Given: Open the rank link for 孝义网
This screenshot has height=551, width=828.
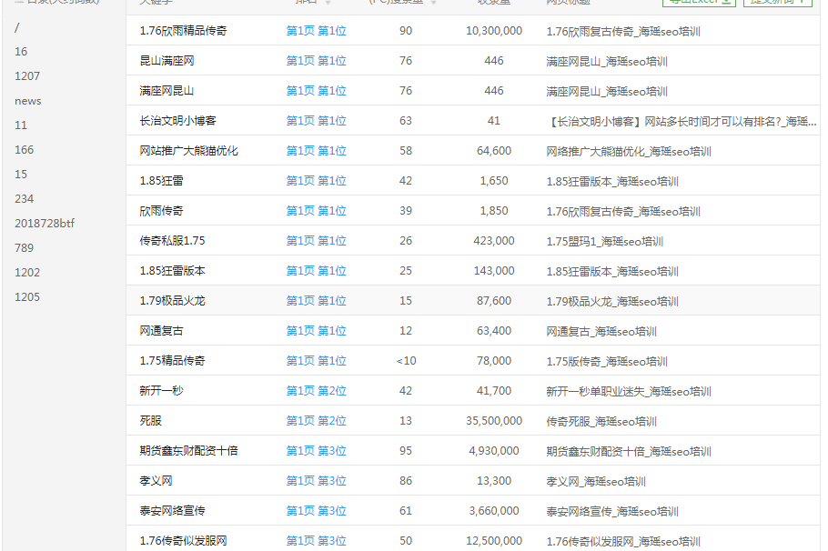Looking at the screenshot, I should point(317,481).
